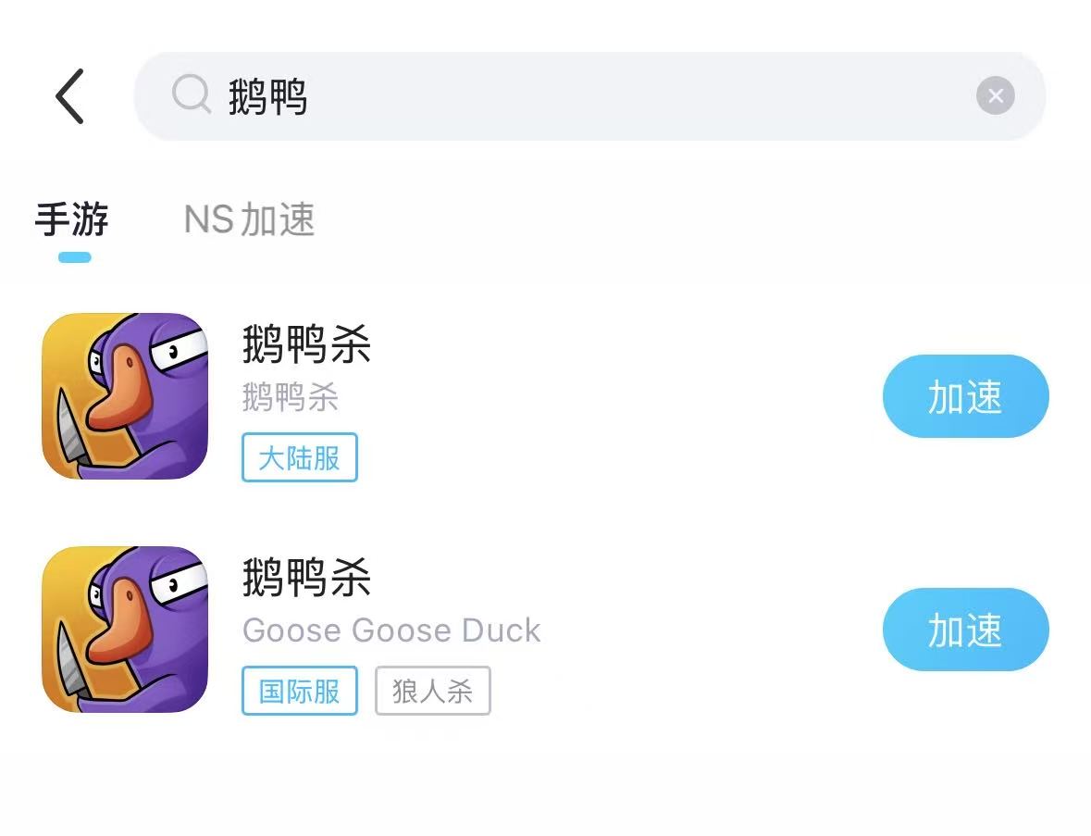This screenshot has height=836, width=1091.
Task: Select the 狼人杀 tag
Action: 433,691
